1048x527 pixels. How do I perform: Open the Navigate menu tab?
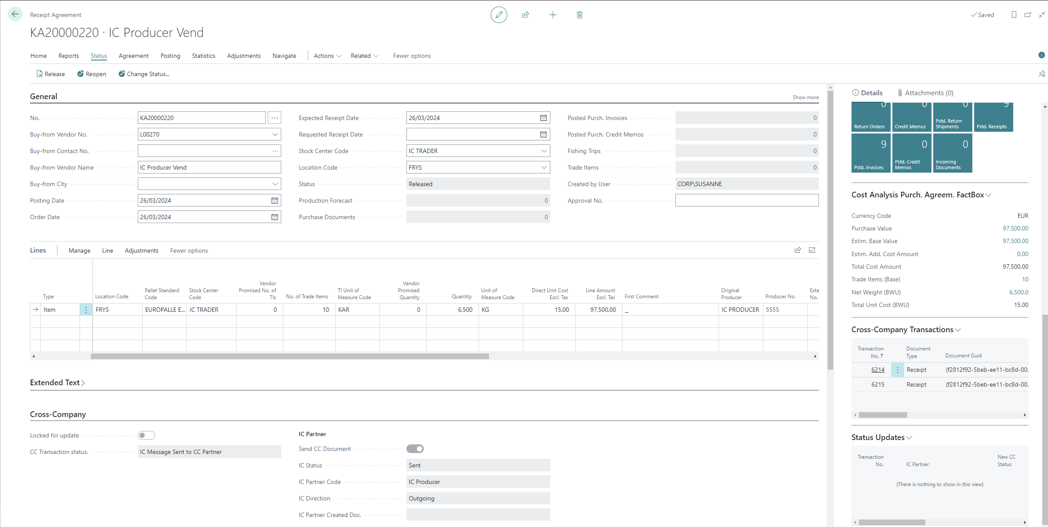tap(284, 56)
